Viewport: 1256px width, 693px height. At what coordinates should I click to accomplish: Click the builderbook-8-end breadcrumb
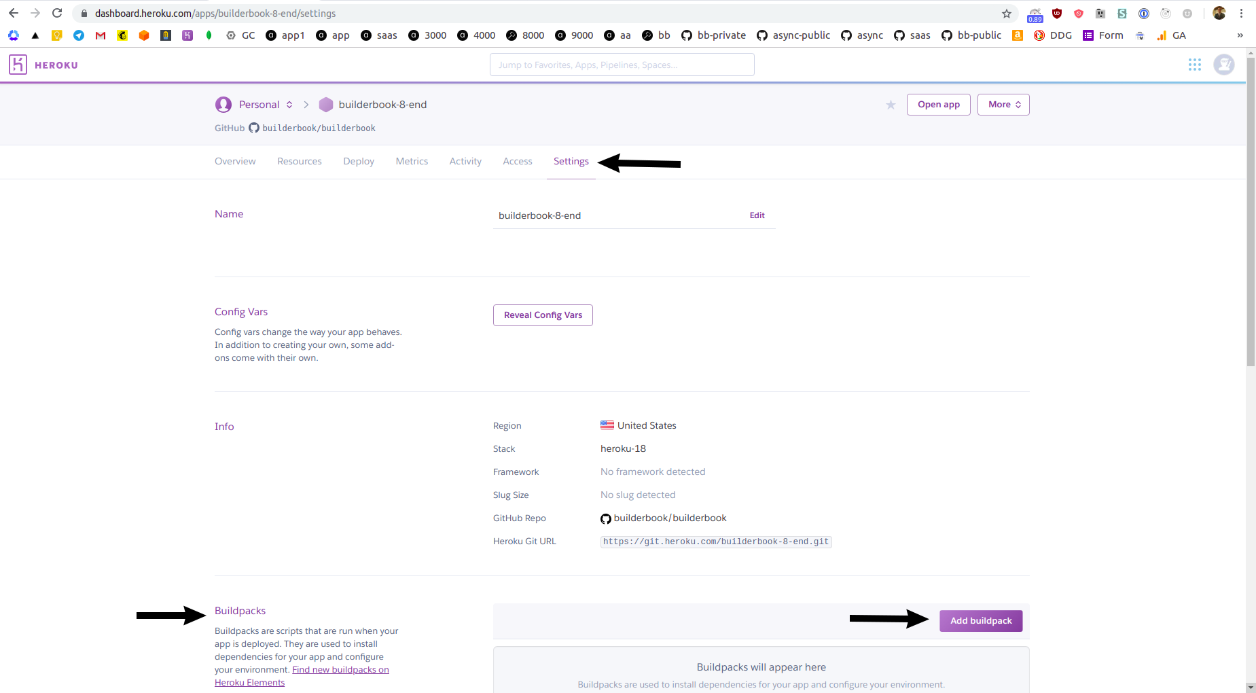click(x=382, y=105)
